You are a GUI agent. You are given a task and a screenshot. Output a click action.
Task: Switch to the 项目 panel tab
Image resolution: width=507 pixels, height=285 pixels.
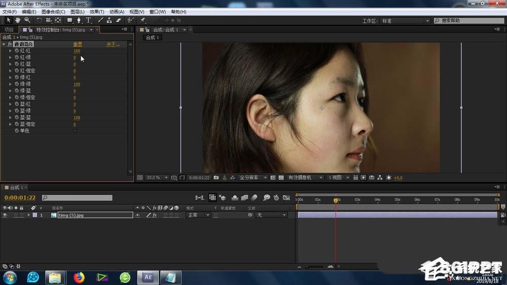pos(9,30)
